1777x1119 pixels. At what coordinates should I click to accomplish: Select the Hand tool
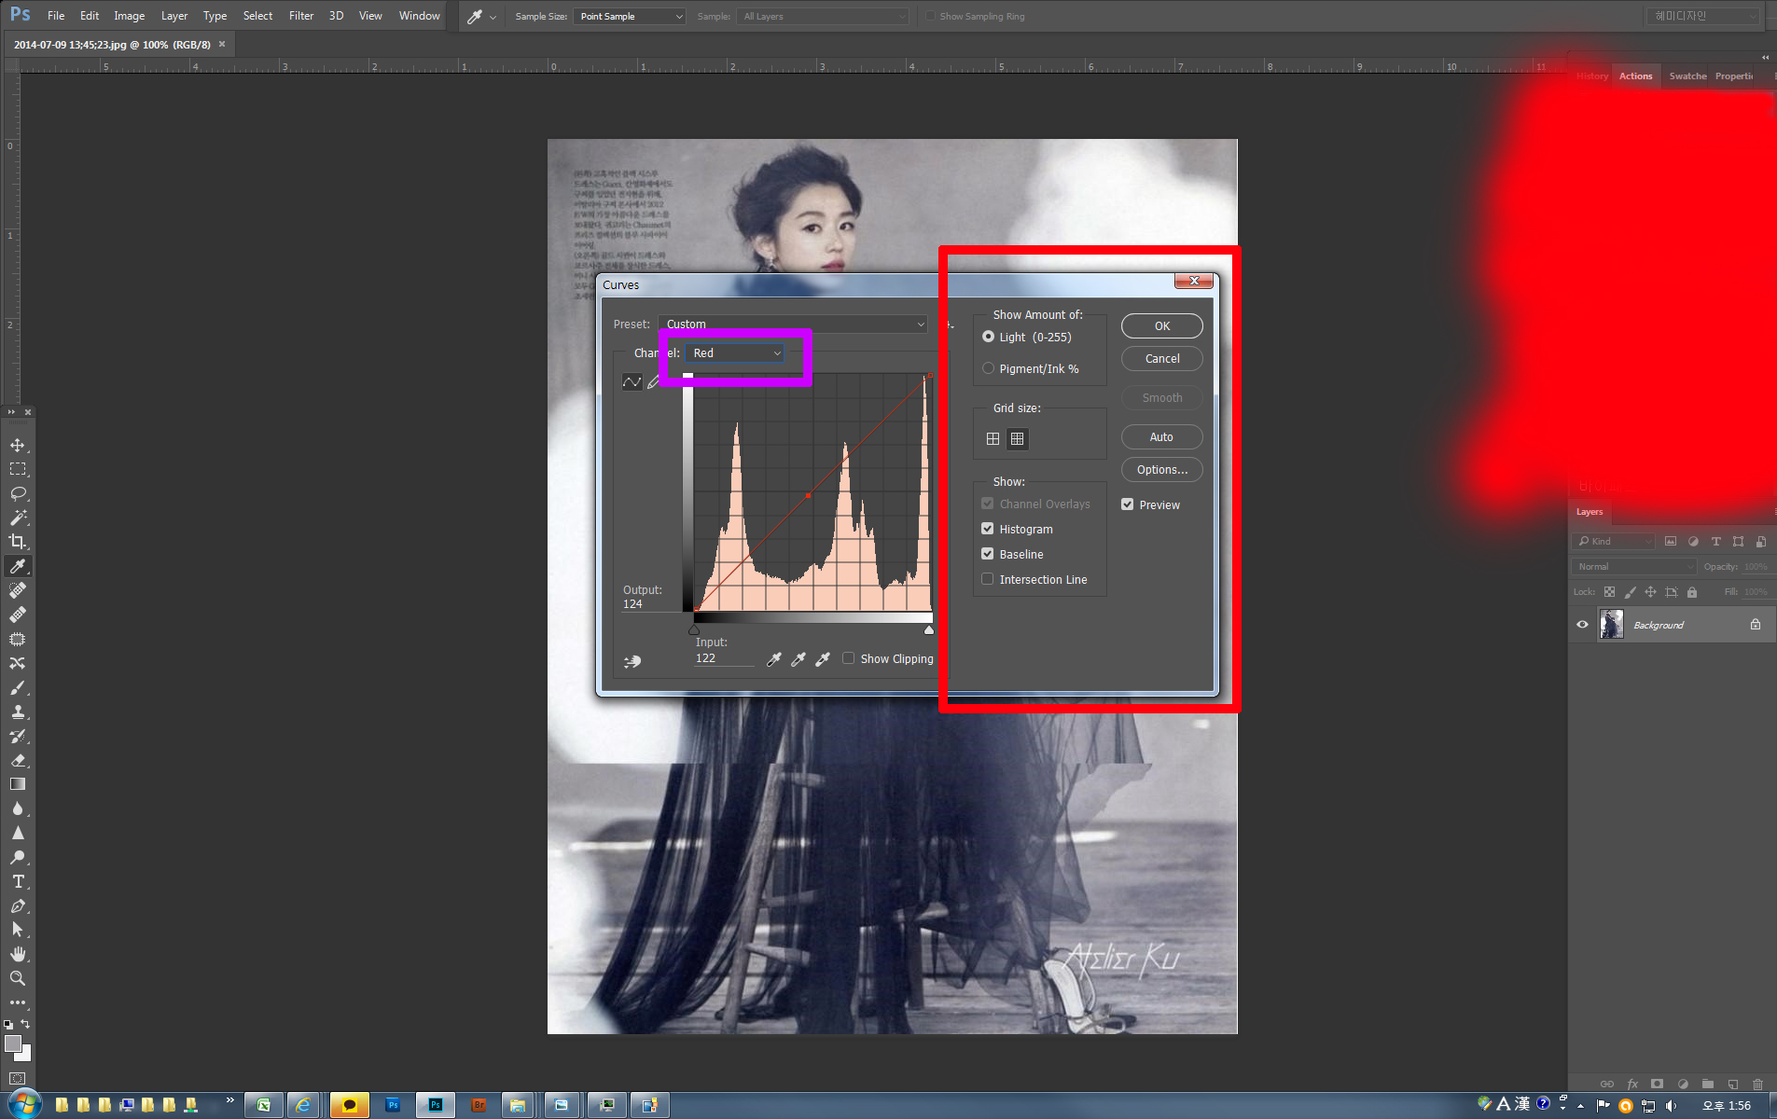click(18, 954)
